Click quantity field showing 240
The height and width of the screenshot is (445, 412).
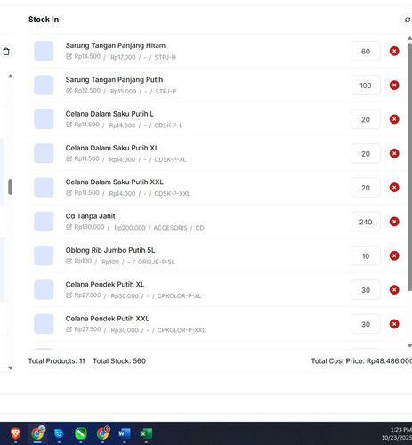(x=366, y=222)
